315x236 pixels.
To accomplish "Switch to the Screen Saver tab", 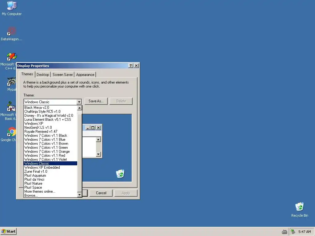I will click(x=63, y=75).
